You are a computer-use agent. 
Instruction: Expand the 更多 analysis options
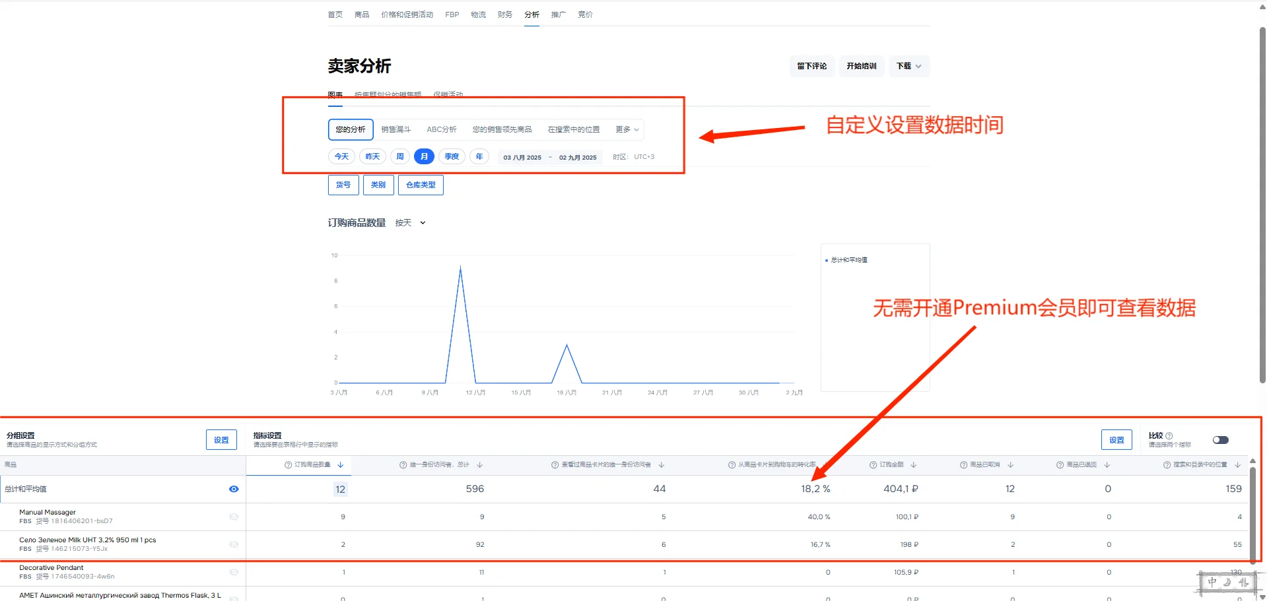point(627,130)
